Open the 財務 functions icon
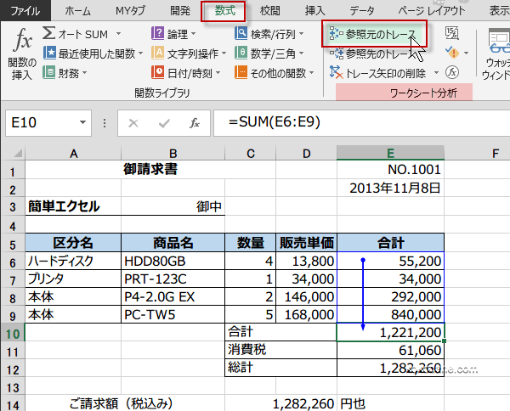510x411 pixels. pyautogui.click(x=48, y=72)
